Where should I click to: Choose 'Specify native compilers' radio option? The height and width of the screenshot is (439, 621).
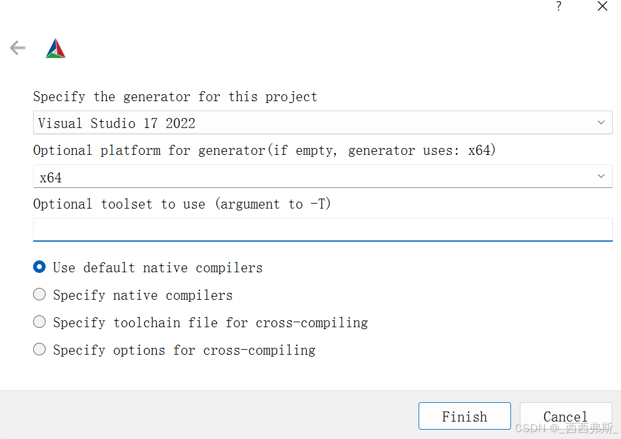tap(39, 295)
